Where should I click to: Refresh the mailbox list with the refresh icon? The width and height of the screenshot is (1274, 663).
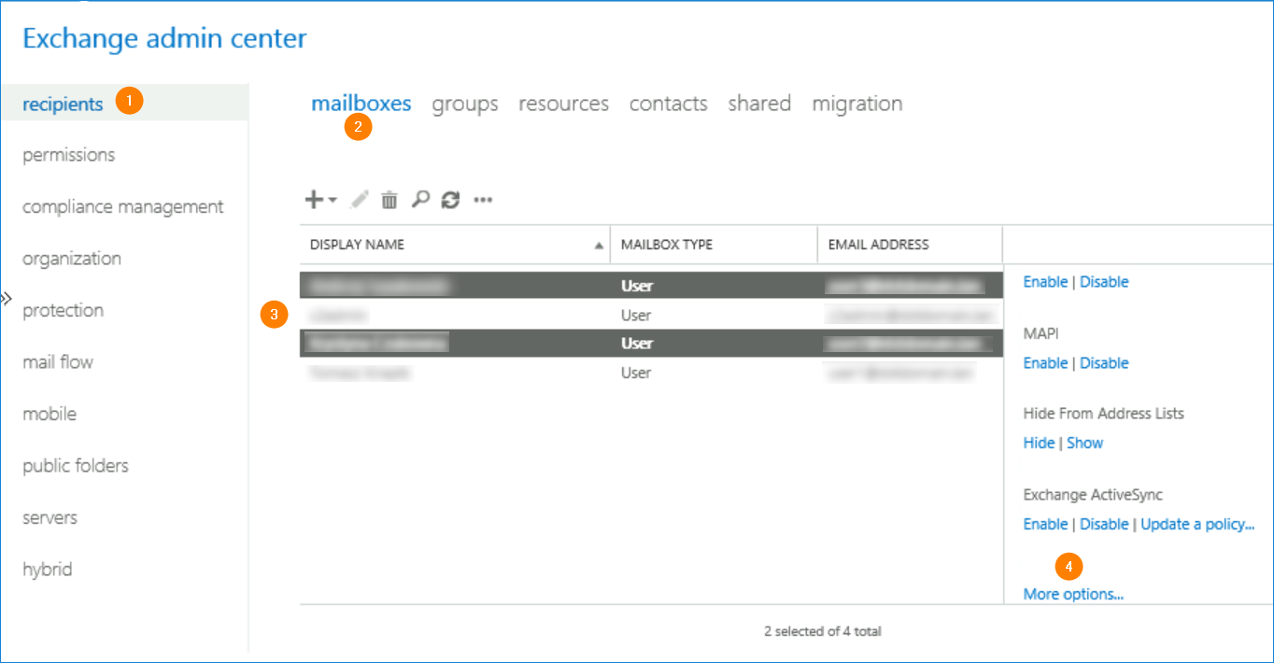click(450, 198)
